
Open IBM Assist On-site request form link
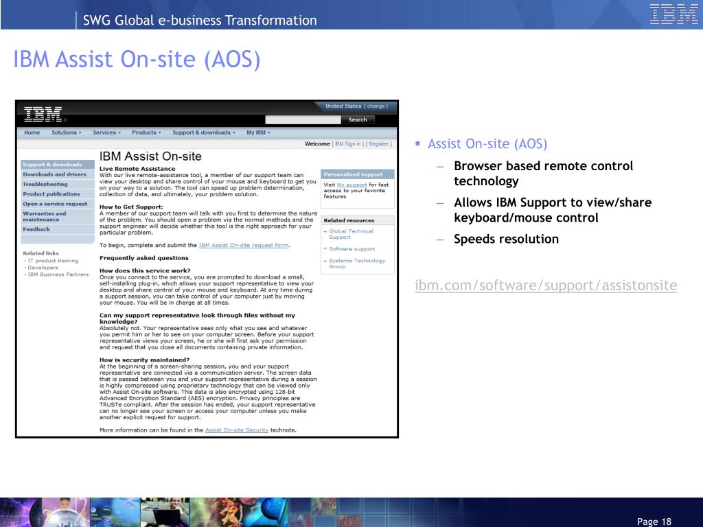click(244, 245)
